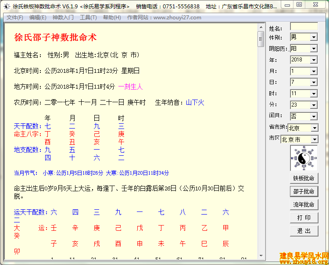The height and width of the screenshot is (265, 329).
Task: Click the pink text 一刻生人
Action: coord(131,86)
